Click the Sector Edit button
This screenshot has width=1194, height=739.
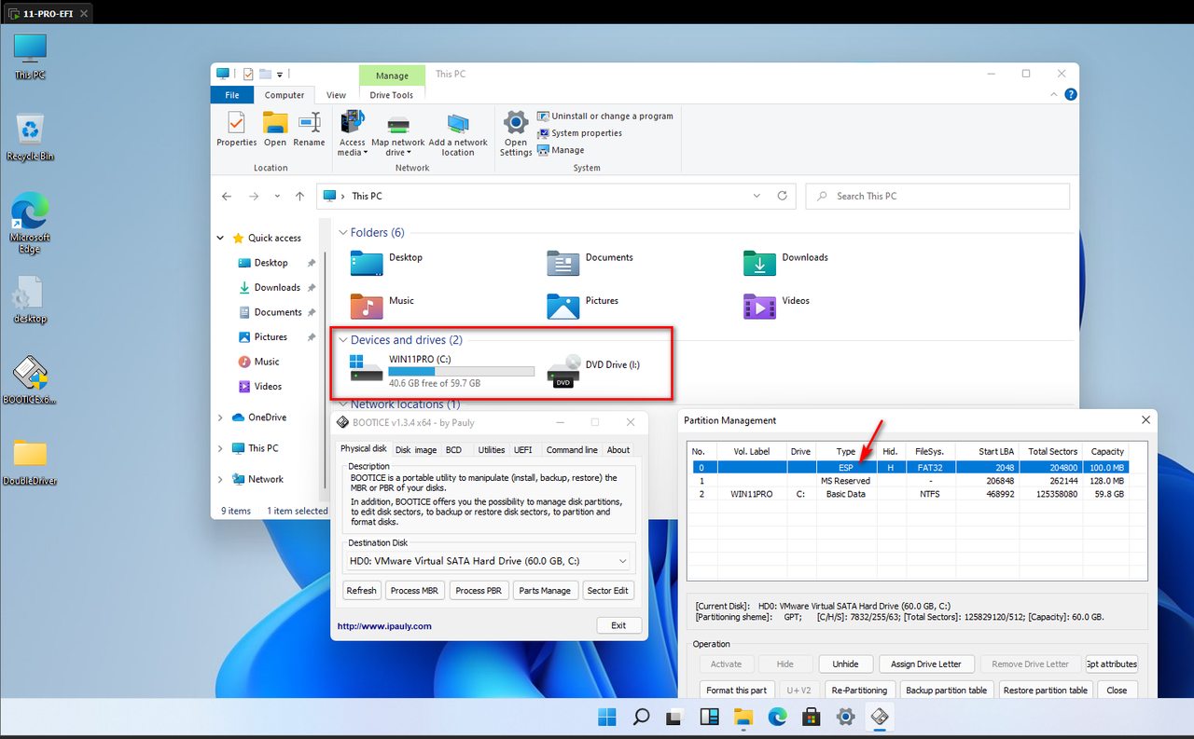click(608, 590)
